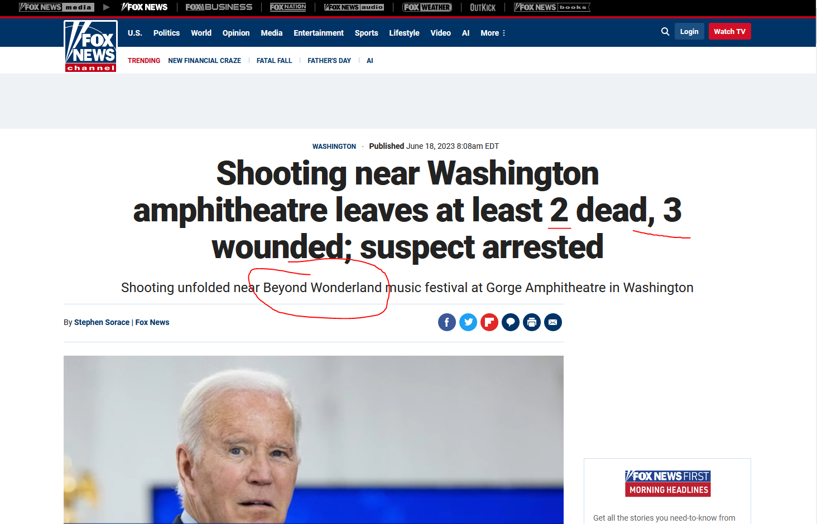
Task: Share article on Facebook
Action: click(447, 322)
